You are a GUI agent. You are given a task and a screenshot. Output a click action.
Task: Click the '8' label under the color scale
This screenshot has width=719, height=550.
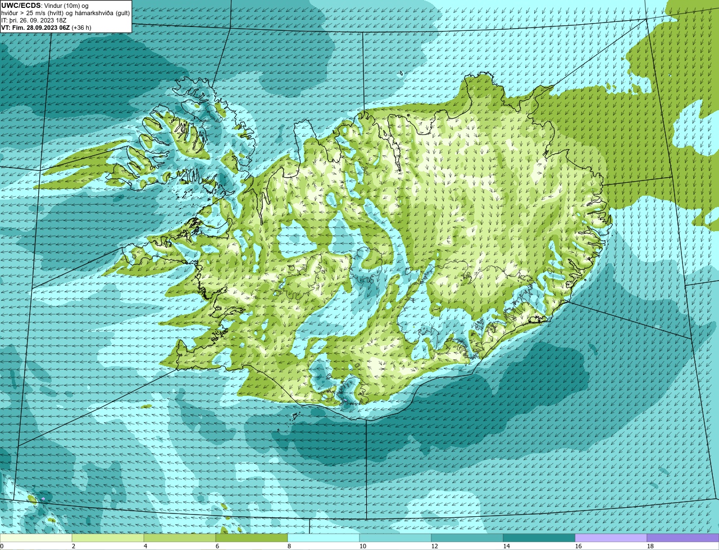click(x=289, y=546)
